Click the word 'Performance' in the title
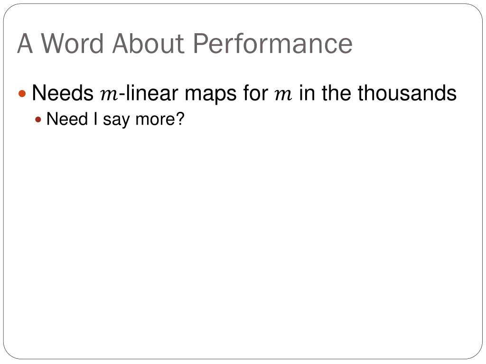Viewport: 486px width, 364px height. (273, 44)
